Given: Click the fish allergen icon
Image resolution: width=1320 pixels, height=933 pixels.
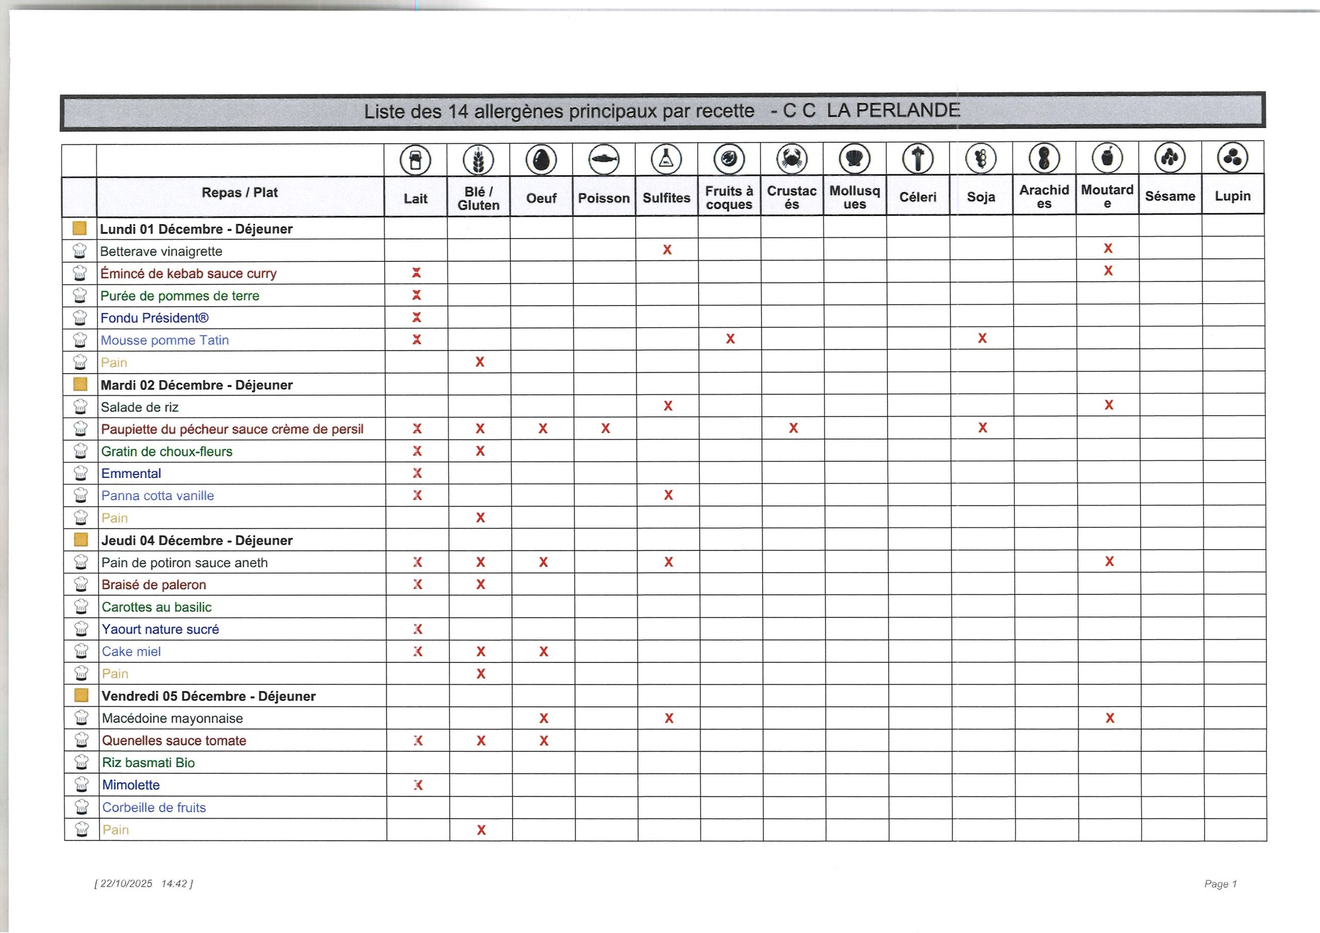Looking at the screenshot, I should [x=604, y=159].
